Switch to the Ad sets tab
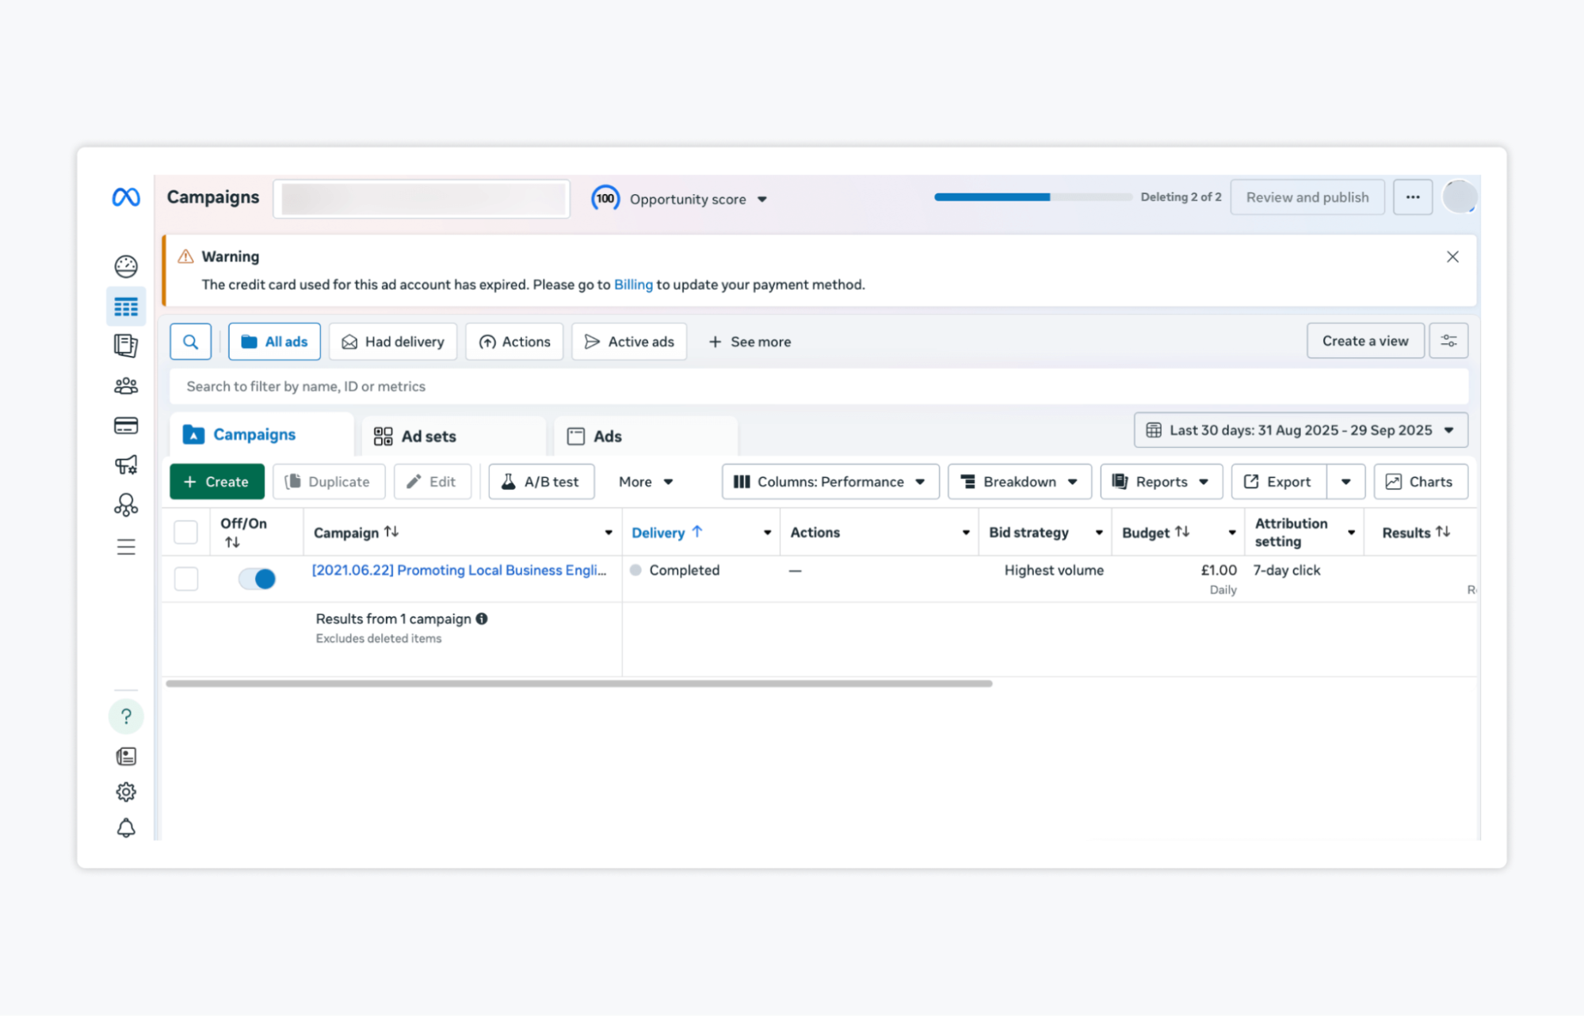 [x=428, y=437]
